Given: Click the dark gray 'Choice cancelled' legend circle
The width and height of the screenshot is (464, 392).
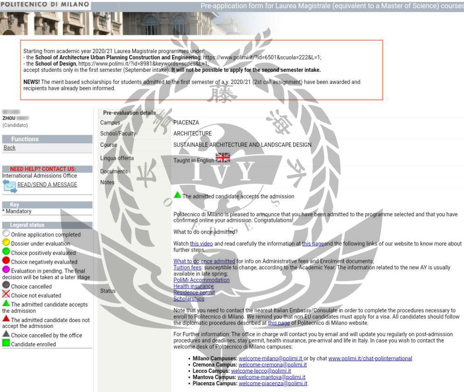Looking at the screenshot, I should [x=6, y=285].
